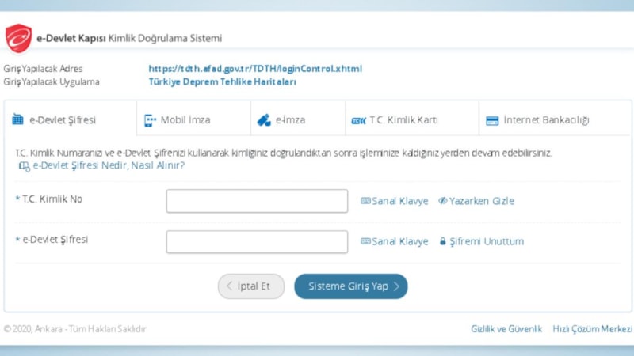
Task: Toggle Yazarken Gizle to hide typing
Action: tap(475, 201)
